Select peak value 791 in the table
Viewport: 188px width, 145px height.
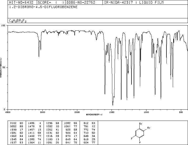86,126
